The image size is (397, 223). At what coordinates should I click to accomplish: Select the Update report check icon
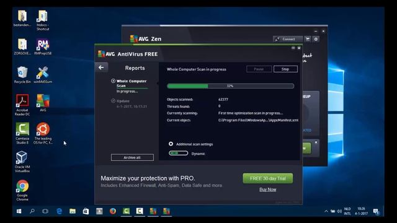[113, 100]
